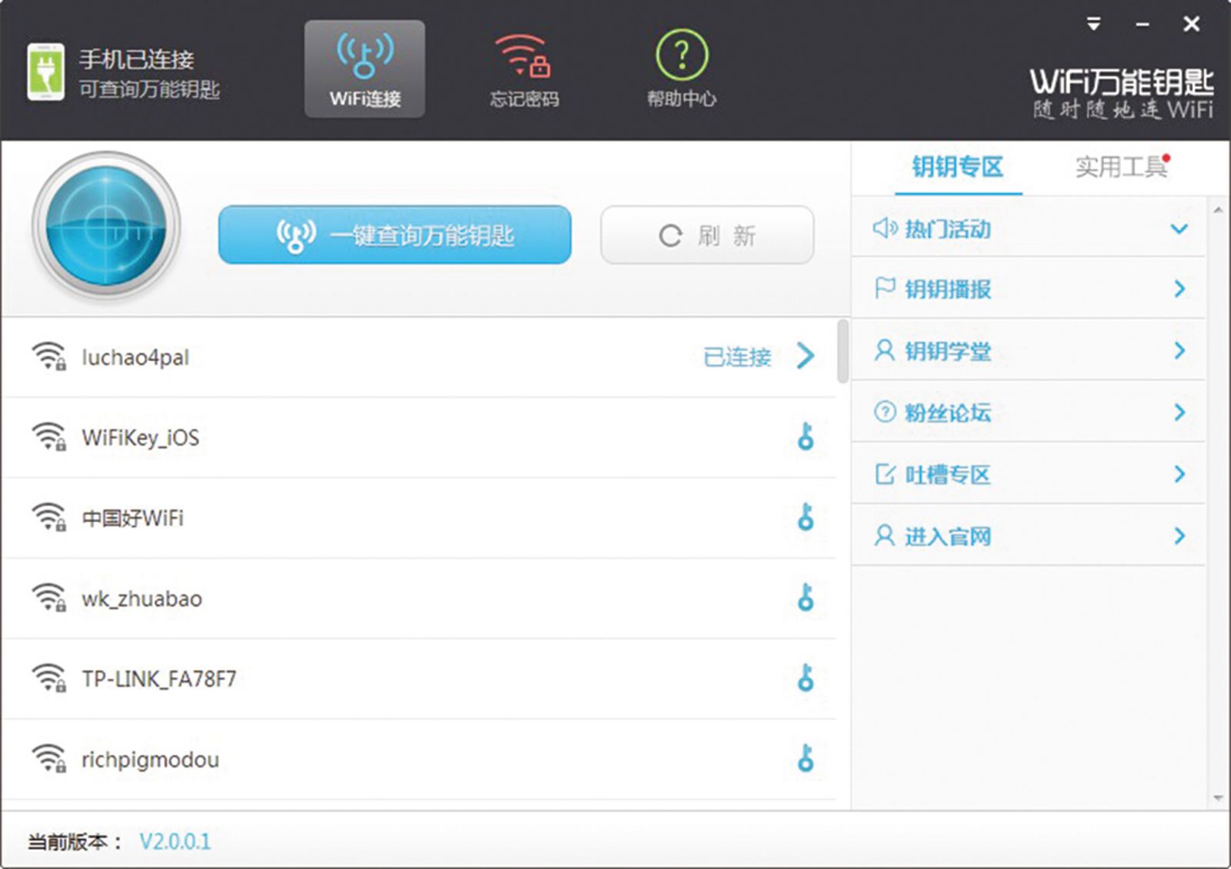1231x869 pixels.
Task: Click the 手机已连接 status text
Action: (137, 59)
